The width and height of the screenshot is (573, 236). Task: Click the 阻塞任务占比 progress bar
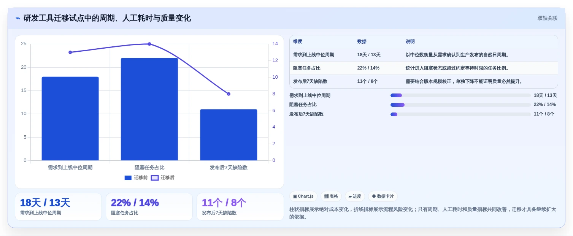tap(460, 105)
